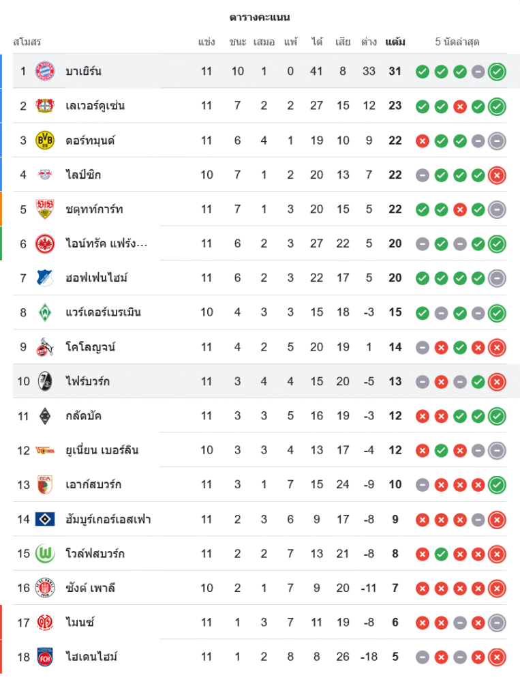The height and width of the screenshot is (682, 520).
Task: Click the สโมสร column header
Action: [x=27, y=42]
